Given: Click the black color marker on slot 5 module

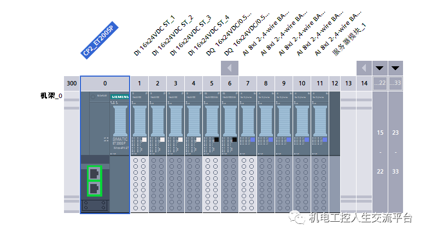Looking at the screenshot, I should click(217, 140).
